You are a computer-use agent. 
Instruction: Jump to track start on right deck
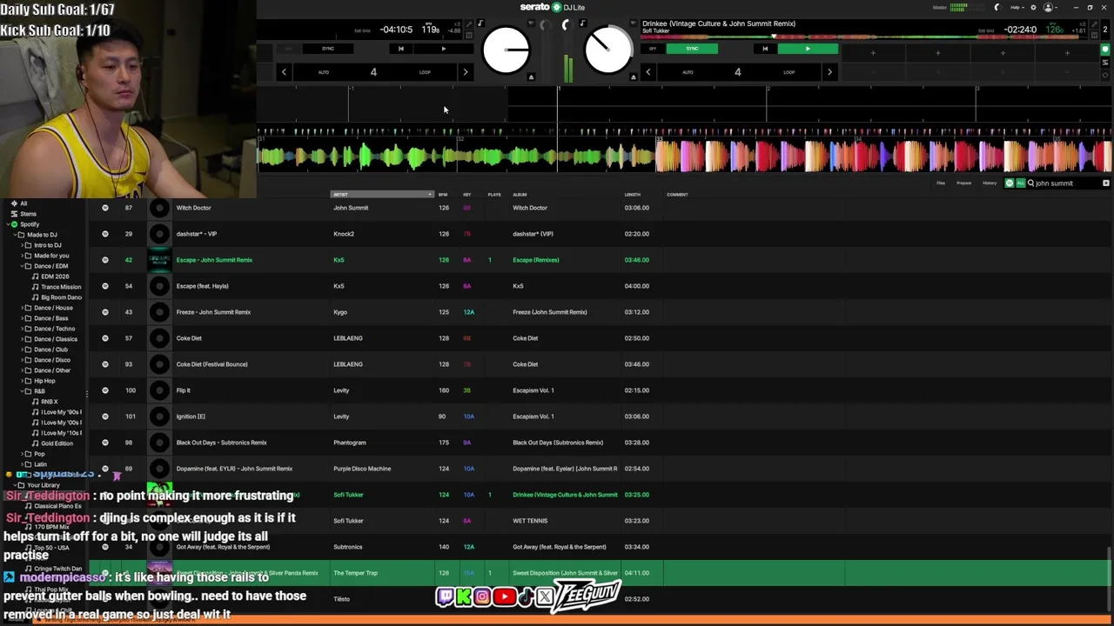click(765, 49)
